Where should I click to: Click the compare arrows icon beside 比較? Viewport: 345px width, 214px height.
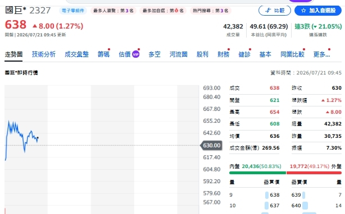(268, 11)
